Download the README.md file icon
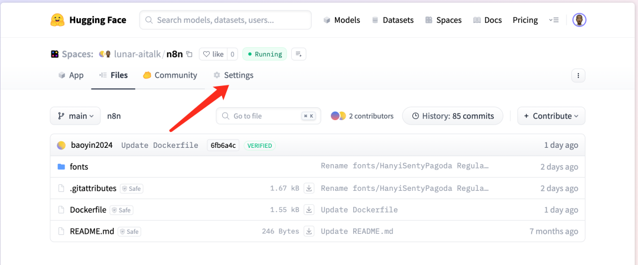The image size is (638, 265). (309, 231)
